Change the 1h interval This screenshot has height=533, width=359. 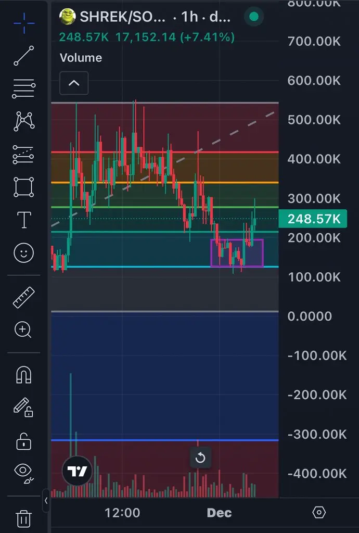189,17
